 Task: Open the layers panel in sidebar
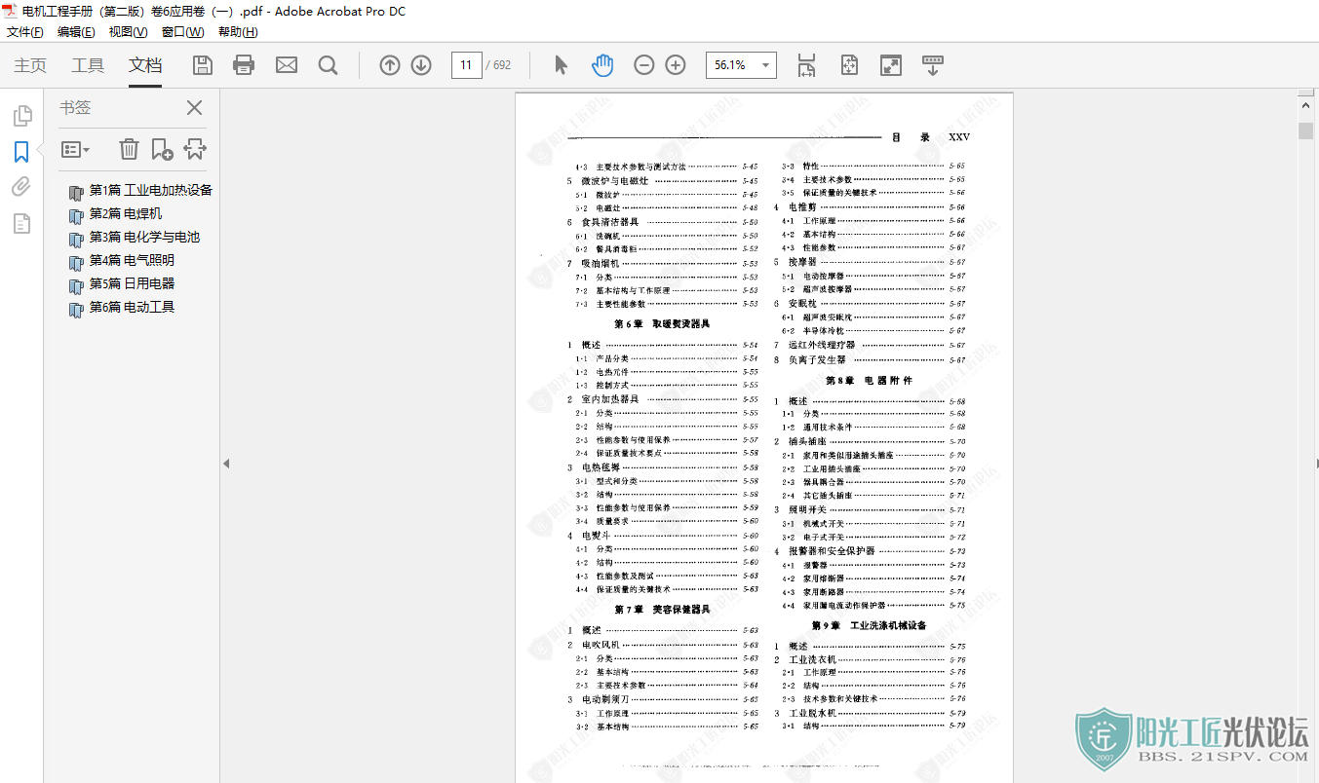21,223
